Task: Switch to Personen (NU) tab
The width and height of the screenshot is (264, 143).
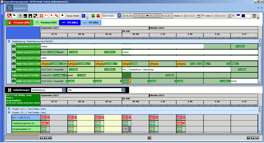Action: tap(46, 23)
